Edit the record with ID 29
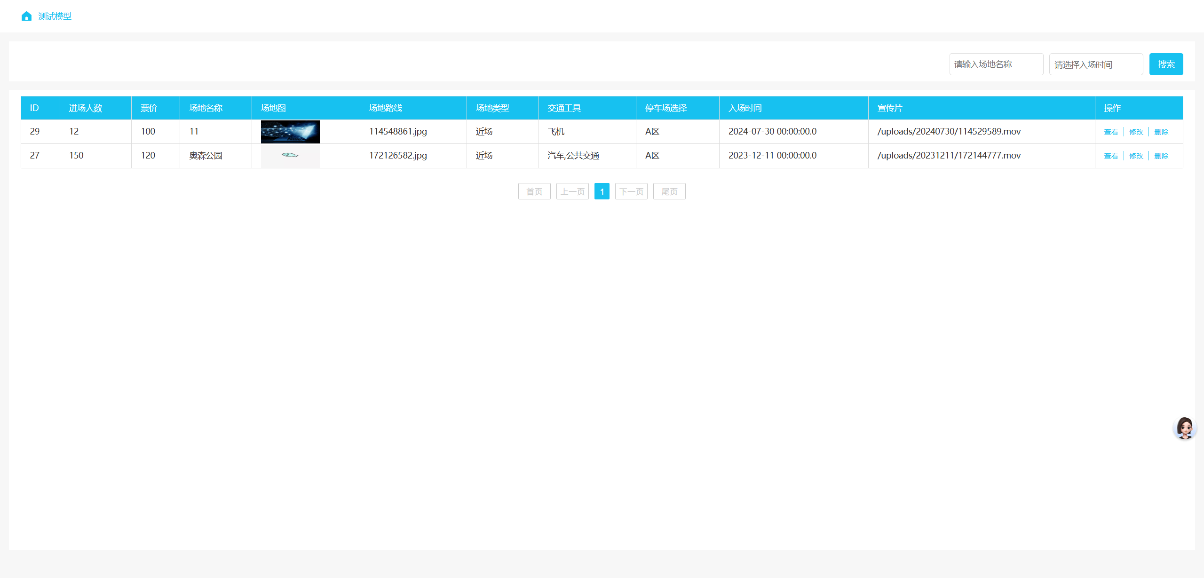This screenshot has height=578, width=1204. coord(1136,132)
